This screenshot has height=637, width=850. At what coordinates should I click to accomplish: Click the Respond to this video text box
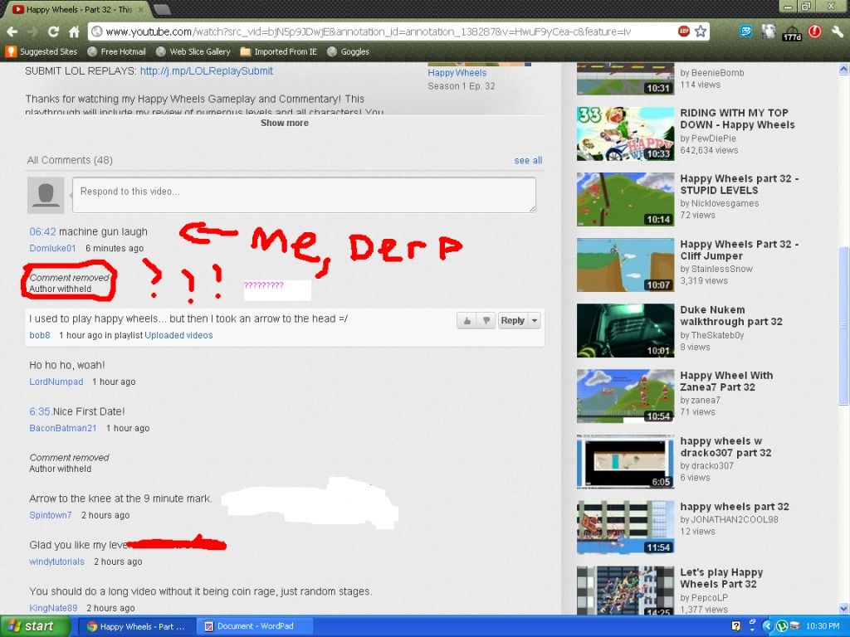coord(304,195)
